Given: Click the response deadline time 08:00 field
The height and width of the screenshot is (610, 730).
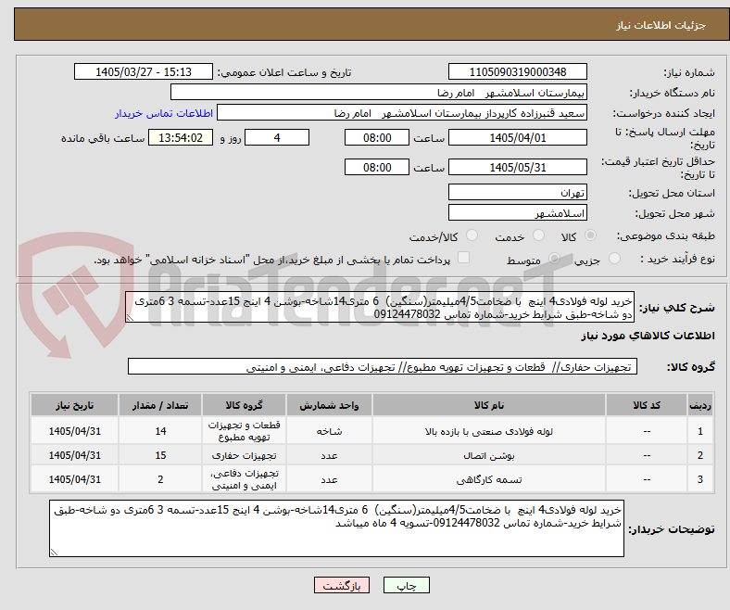Looking at the screenshot, I should tap(377, 137).
